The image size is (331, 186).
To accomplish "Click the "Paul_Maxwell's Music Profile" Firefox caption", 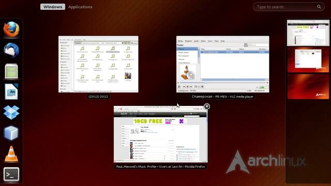I will pos(160,166).
